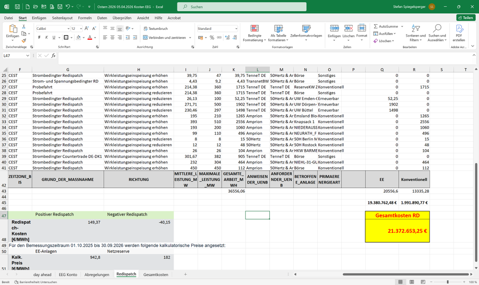Open the eraser Löschen clear menu

tap(384, 41)
